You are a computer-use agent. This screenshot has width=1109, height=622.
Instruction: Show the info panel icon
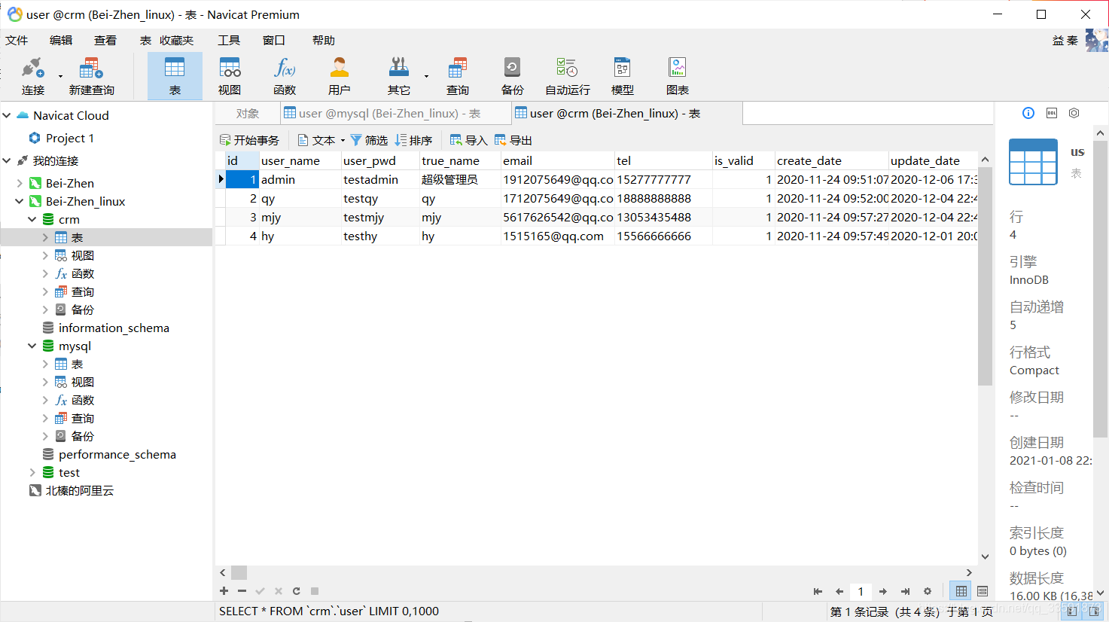click(1028, 113)
